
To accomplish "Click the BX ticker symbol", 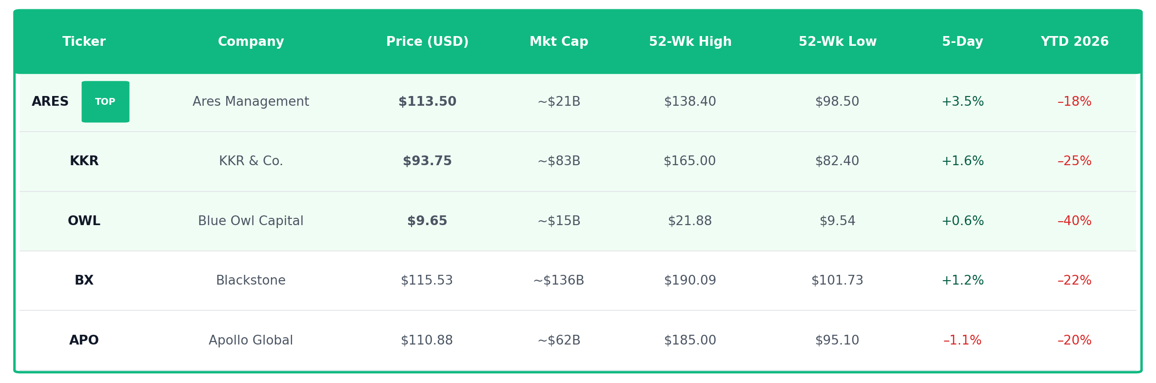I will [84, 281].
